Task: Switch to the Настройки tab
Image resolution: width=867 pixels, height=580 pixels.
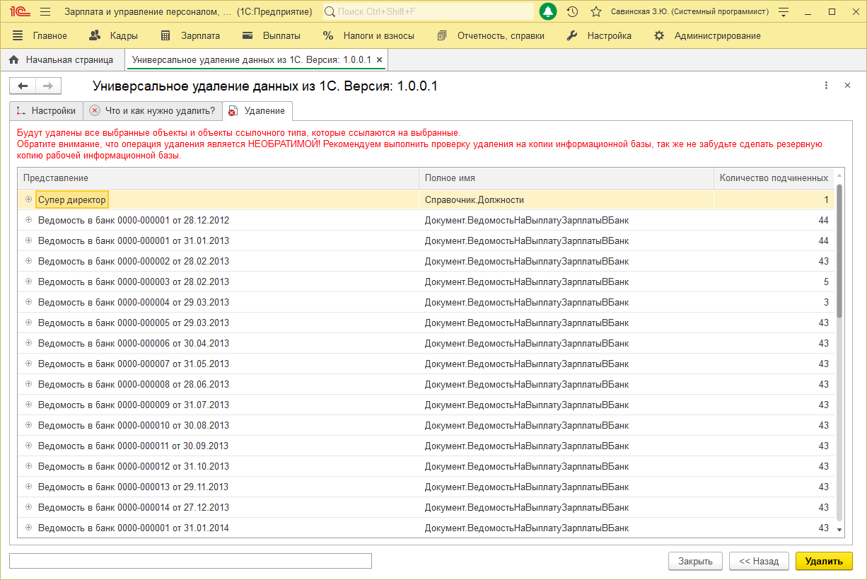Action: (x=46, y=111)
